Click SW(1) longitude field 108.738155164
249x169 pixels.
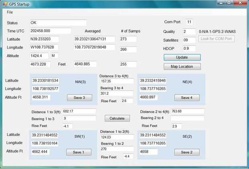coord(45,143)
